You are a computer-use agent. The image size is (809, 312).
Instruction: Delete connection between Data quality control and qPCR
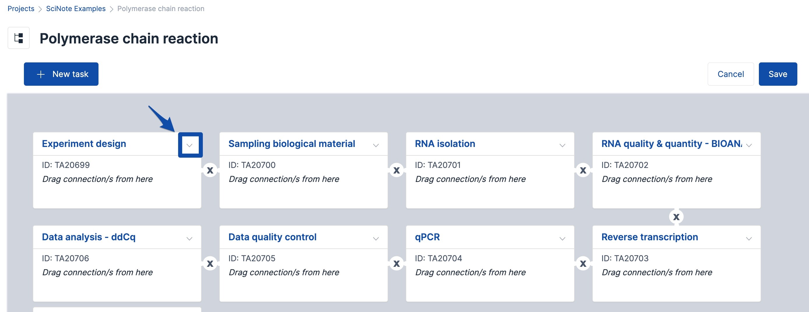coord(397,264)
